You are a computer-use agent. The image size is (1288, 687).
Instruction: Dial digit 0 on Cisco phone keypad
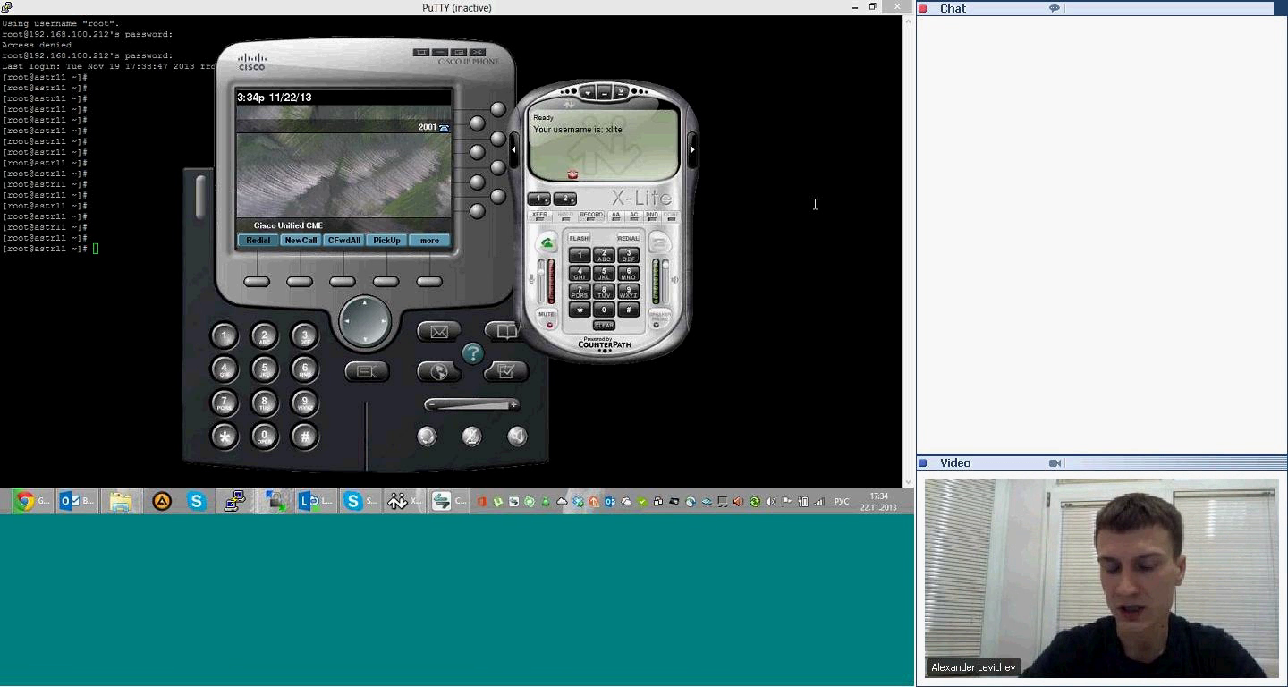tap(264, 437)
